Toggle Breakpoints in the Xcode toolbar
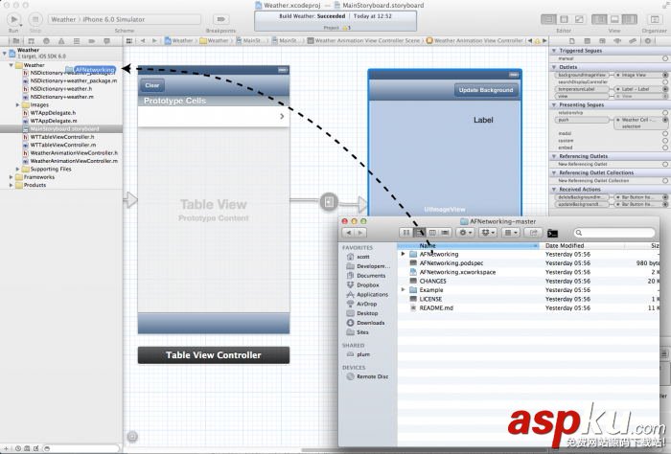The width and height of the screenshot is (671, 454). (x=220, y=20)
